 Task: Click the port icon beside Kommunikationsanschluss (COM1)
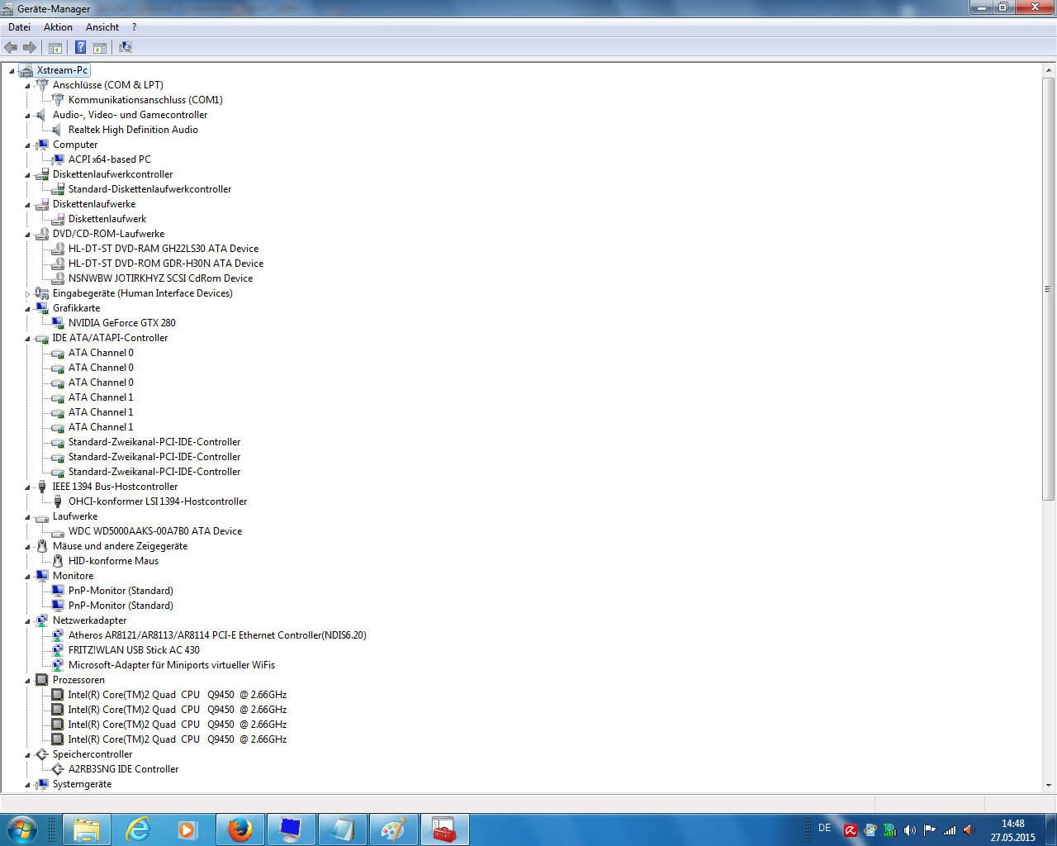[x=58, y=100]
